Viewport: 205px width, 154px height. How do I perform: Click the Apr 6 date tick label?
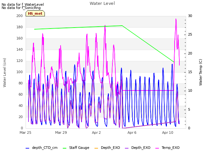coord(132,133)
